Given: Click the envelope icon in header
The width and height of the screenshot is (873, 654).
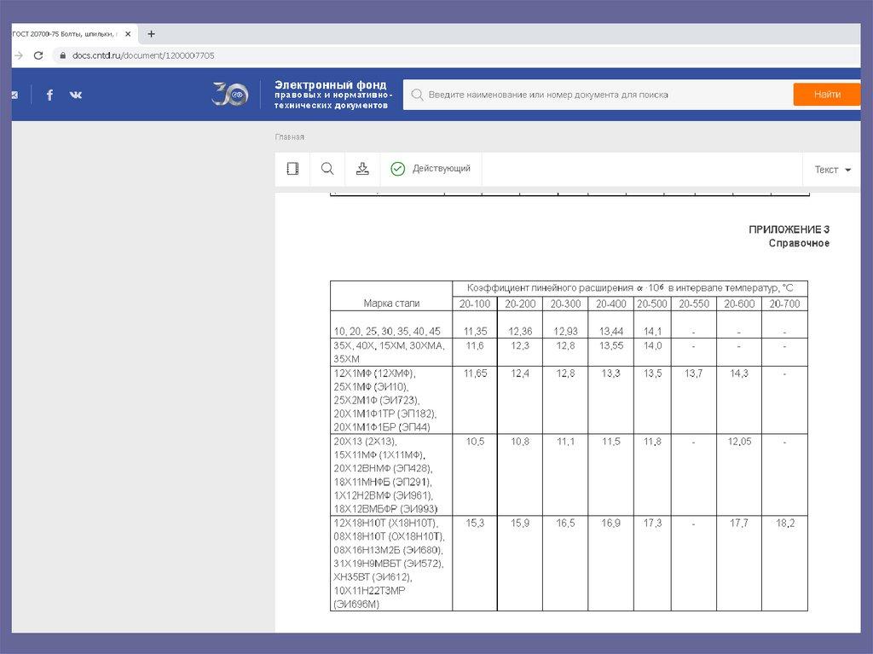Looking at the screenshot, I should 14,95.
